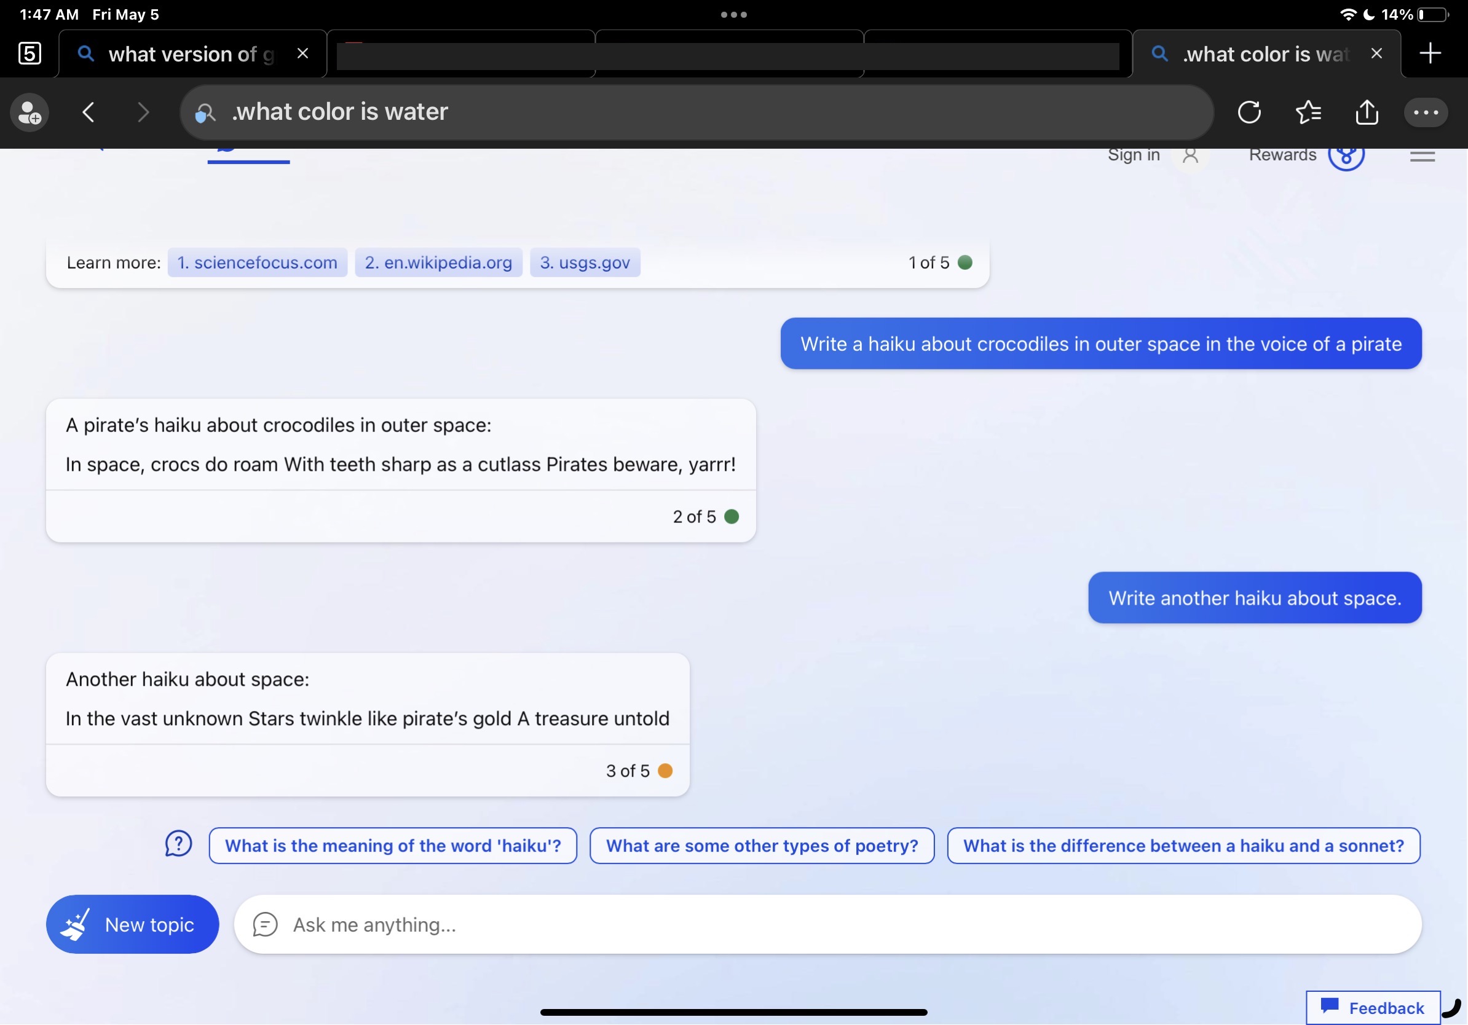The width and height of the screenshot is (1468, 1025).
Task: Navigate back with the back arrow
Action: [89, 112]
